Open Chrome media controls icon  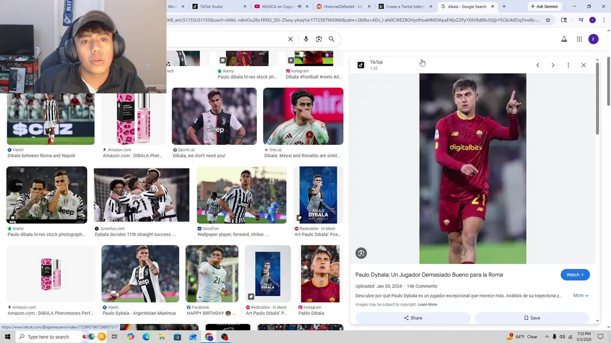click(x=581, y=20)
